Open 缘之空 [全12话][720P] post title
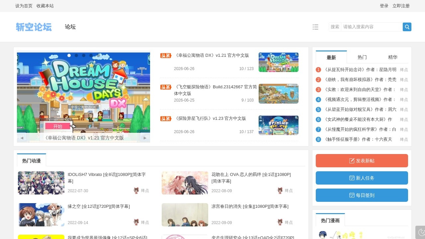The image size is (425, 239). 99,206
